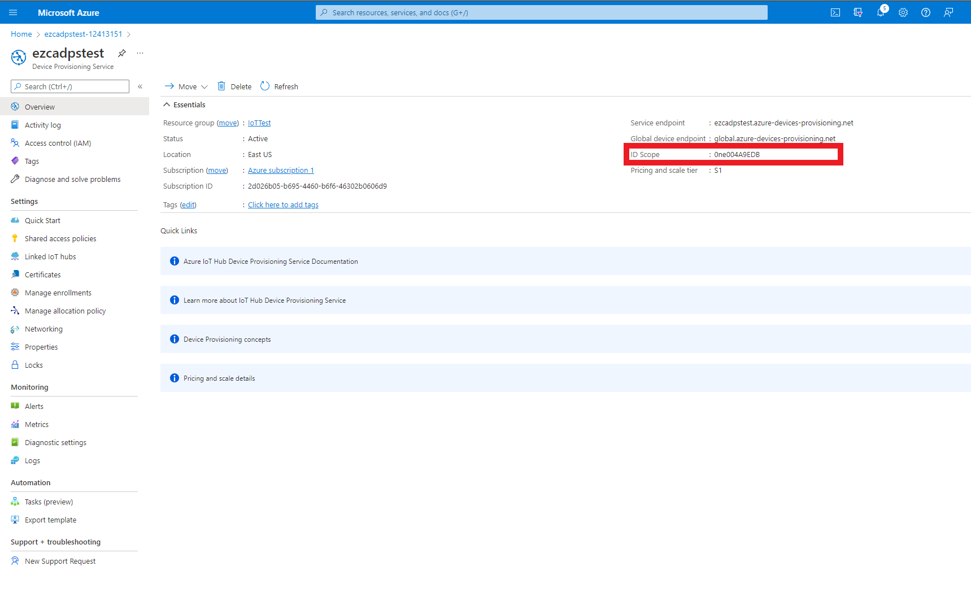Open the Directories and subscriptions filter icon

858,12
